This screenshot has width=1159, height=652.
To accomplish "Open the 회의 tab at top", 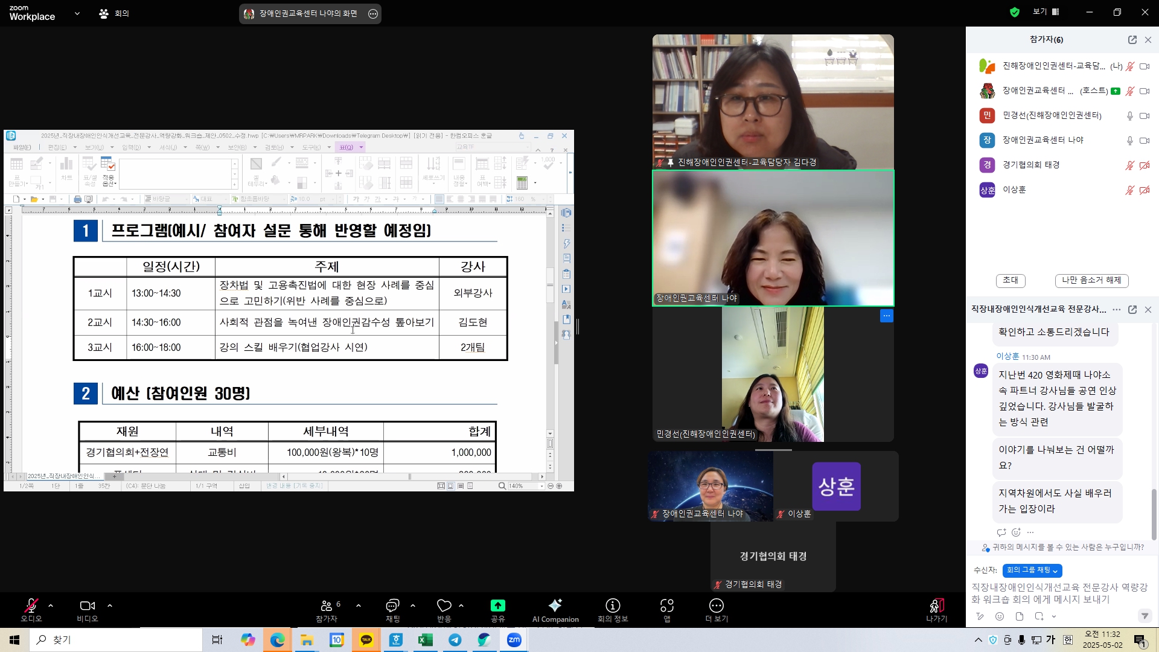I will point(114,13).
